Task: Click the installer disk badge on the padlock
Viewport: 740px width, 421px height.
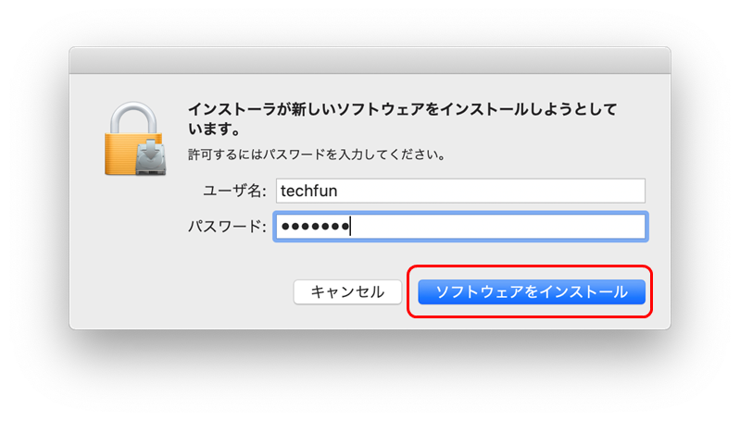Action: [151, 158]
